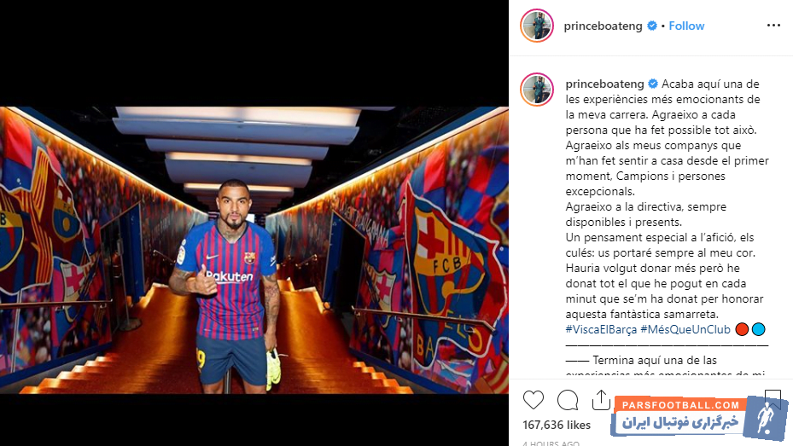The image size is (793, 446).
Task: Click the 4 hours ago timestamp
Action: 551,443
